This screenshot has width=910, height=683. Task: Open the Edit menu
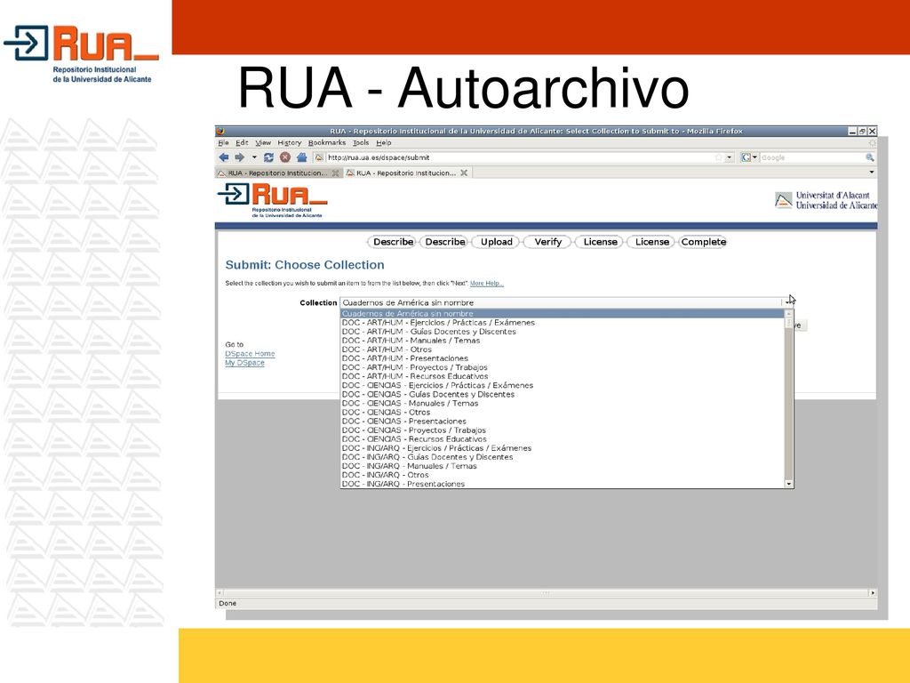point(242,143)
